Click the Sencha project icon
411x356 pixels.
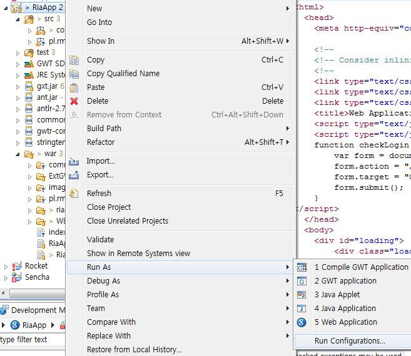click(x=17, y=277)
